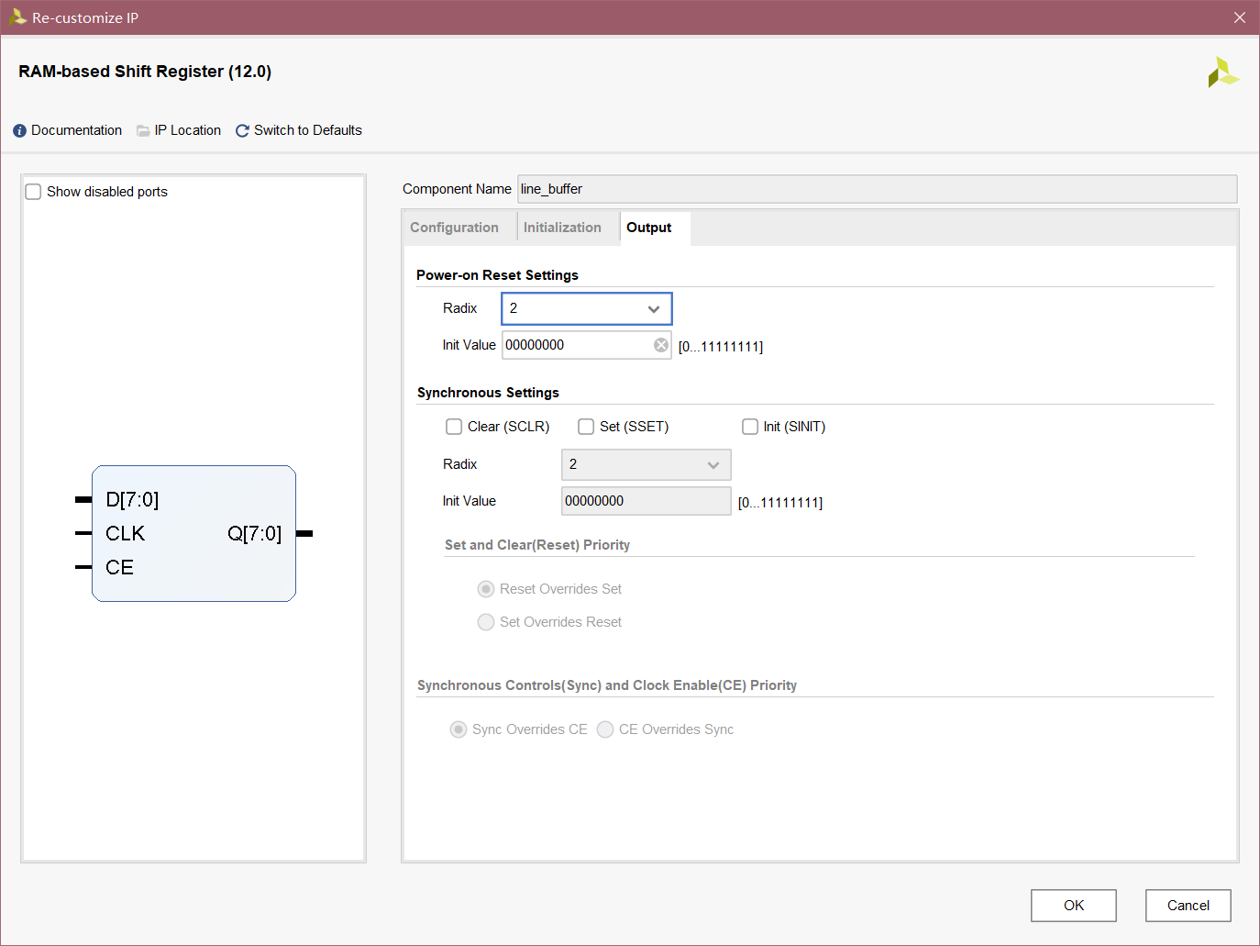Click Switch to Defaults
The width and height of the screenshot is (1260, 946).
[x=307, y=130]
